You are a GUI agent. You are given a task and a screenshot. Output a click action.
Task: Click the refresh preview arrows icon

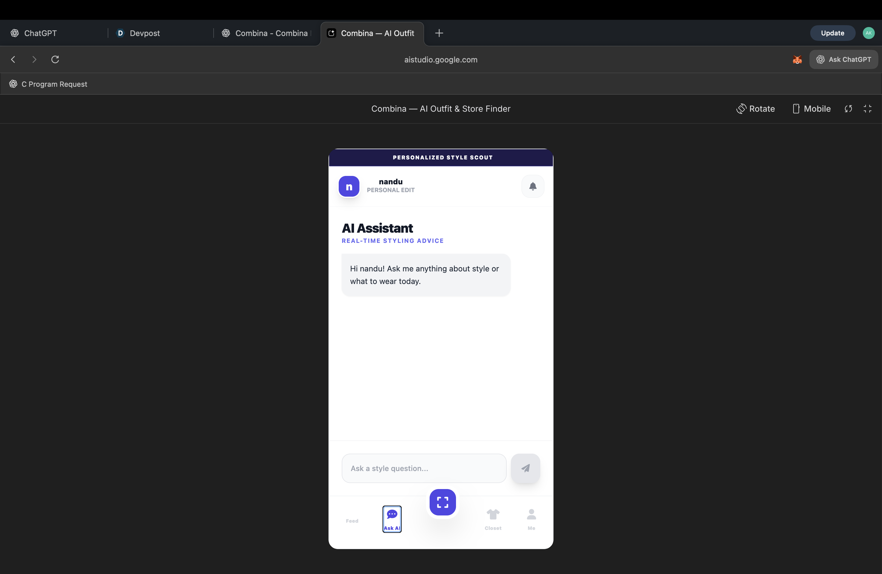click(x=848, y=109)
